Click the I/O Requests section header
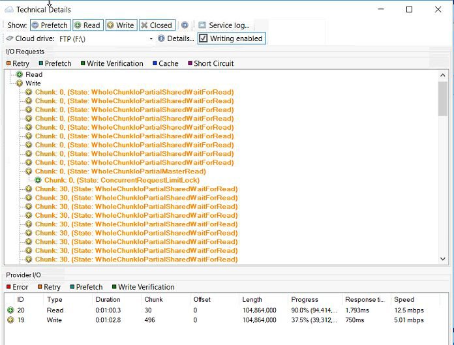This screenshot has height=345, width=454. pyautogui.click(x=25, y=52)
